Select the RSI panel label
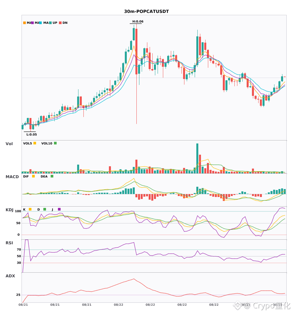 (x=9, y=243)
